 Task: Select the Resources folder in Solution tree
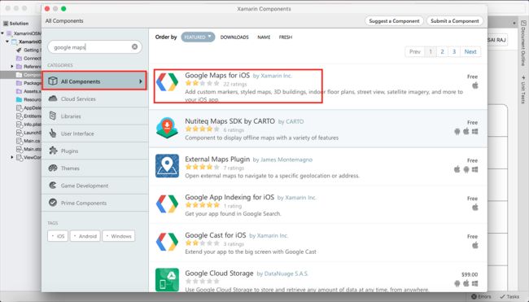tap(28, 99)
